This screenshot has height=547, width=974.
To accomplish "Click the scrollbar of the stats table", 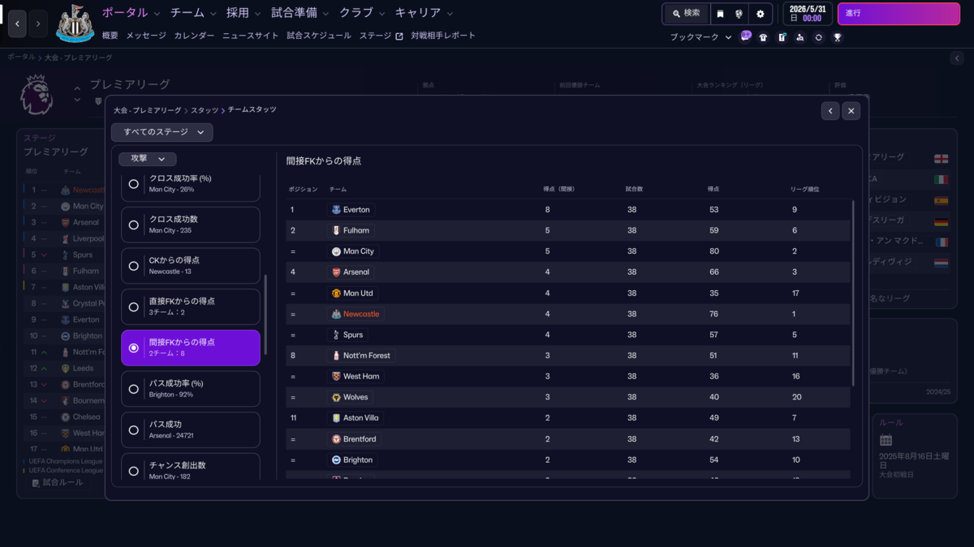I will pyautogui.click(x=853, y=292).
